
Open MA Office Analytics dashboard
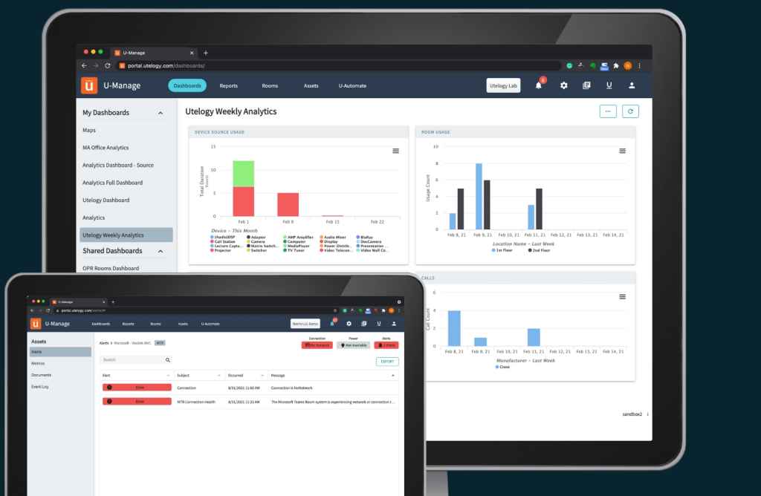click(x=106, y=148)
